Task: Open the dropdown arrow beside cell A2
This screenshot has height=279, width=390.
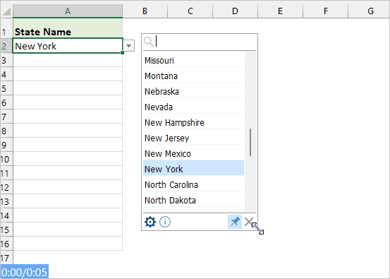Action: [128, 46]
